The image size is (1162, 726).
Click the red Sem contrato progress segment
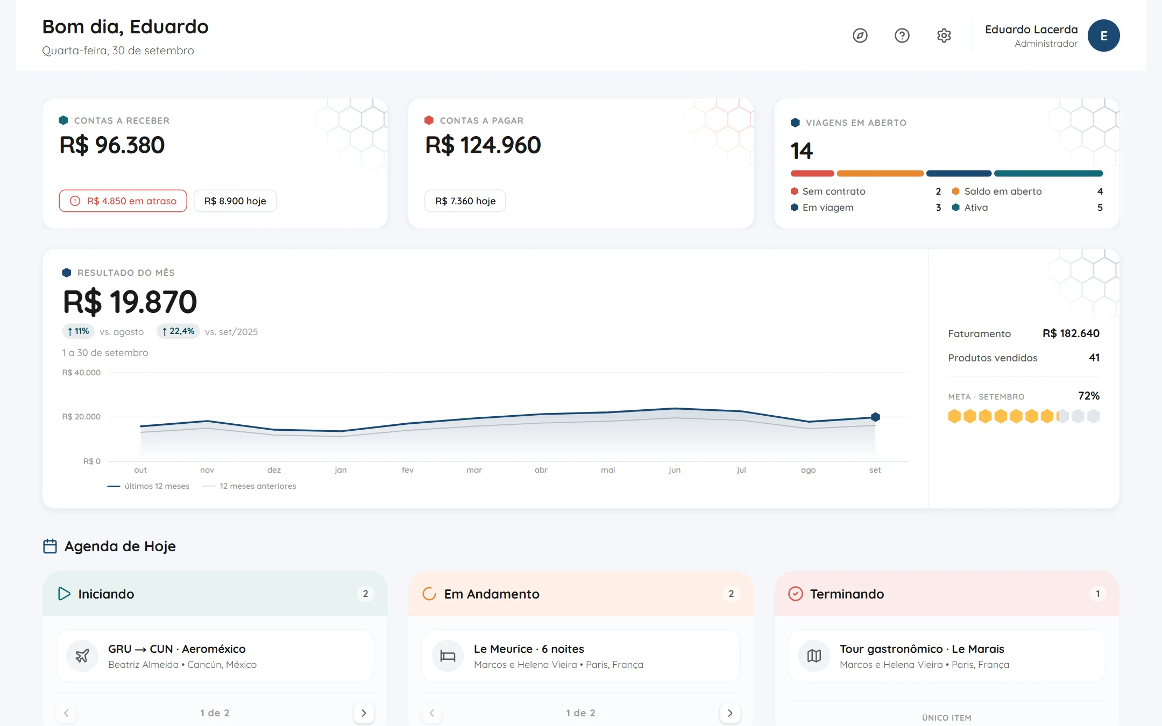tap(812, 174)
